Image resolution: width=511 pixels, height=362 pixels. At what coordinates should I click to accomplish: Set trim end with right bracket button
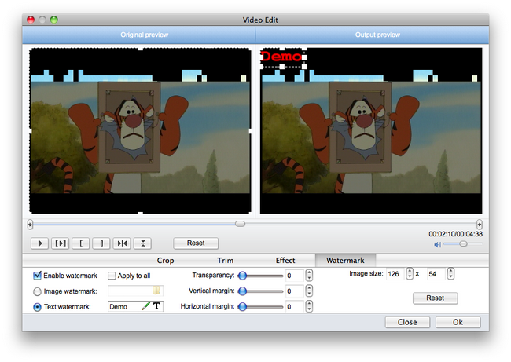101,243
